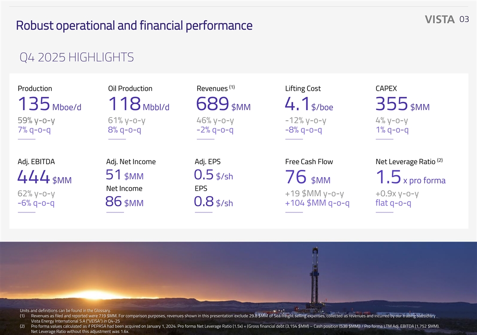Click the slide page number 03
The width and height of the screenshot is (477, 335).
click(464, 19)
